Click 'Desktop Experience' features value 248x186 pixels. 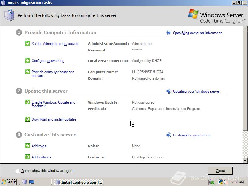(x=148, y=157)
